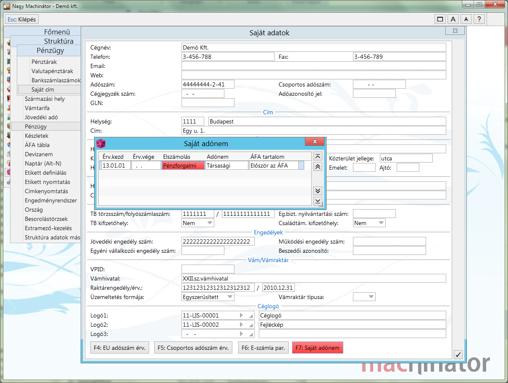Expand the Üzemeltetés formája dropdown
This screenshot has width=508, height=383.
point(229,297)
